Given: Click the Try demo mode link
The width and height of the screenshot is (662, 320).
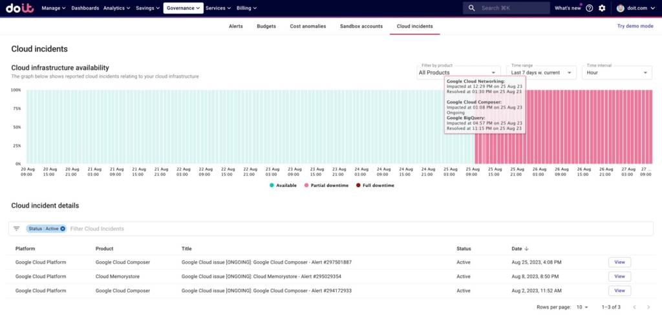Looking at the screenshot, I should pos(635,26).
